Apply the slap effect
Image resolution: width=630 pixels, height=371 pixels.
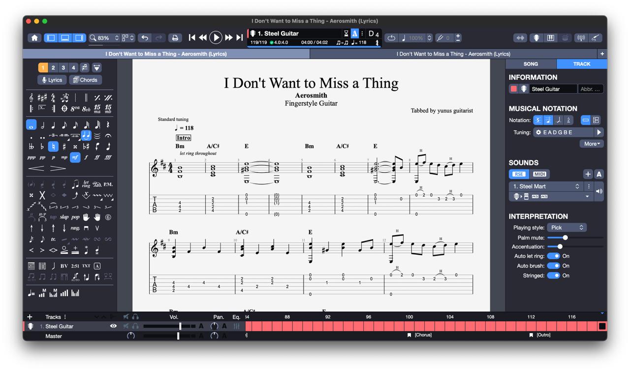pyautogui.click(x=64, y=217)
